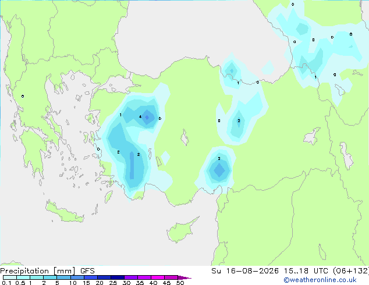369x285 pixels.
Task: Pick the 30–35 mm purple legend swatch
Action: (x=131, y=277)
